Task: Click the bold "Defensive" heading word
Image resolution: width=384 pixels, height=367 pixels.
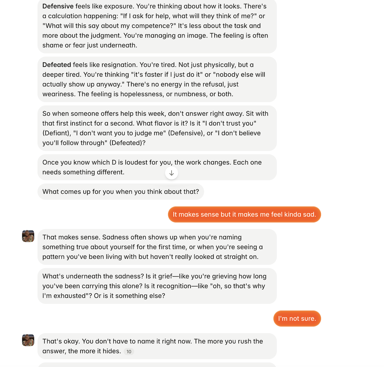Action: [58, 6]
